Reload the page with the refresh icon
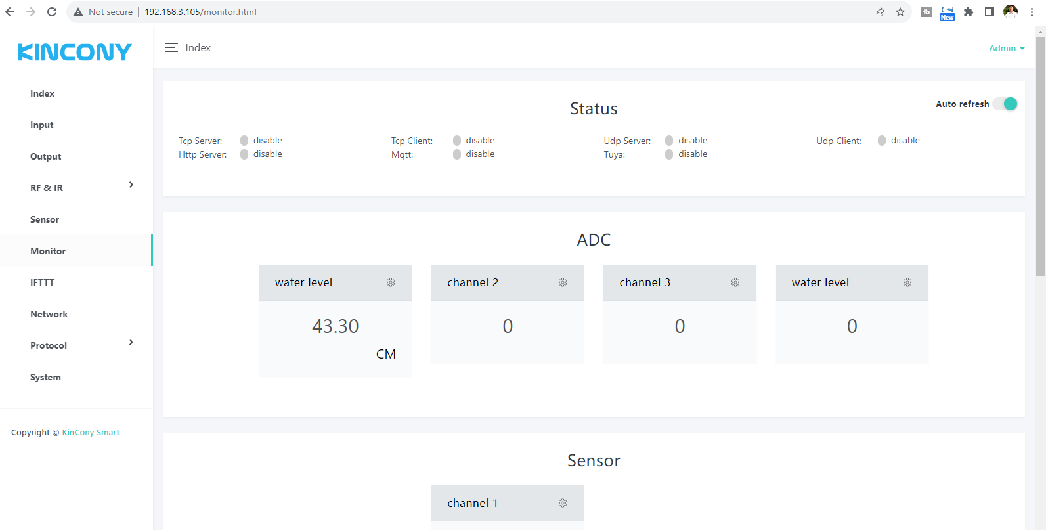This screenshot has height=530, width=1046. [52, 12]
